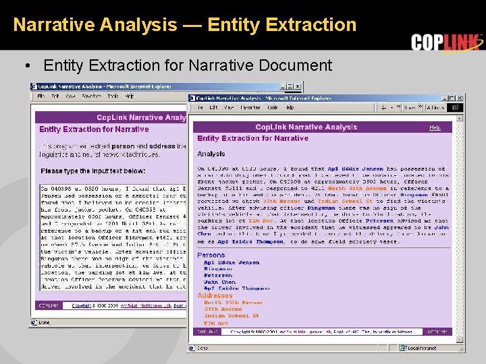
Task: Open the Favorites menu in the front window
Action: tap(250, 107)
